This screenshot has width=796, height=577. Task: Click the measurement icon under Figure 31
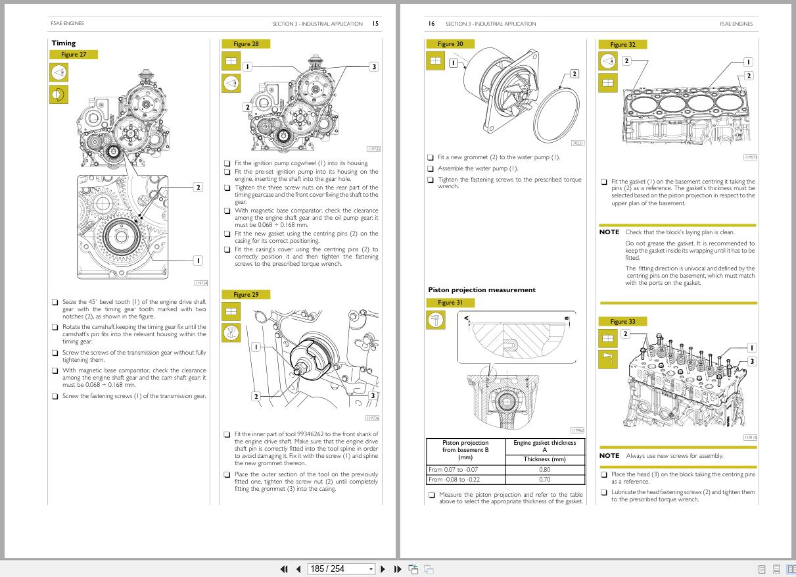(436, 320)
